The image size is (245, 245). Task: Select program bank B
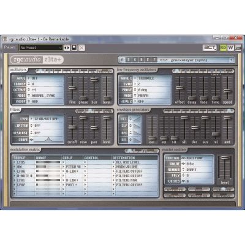pos(129,60)
